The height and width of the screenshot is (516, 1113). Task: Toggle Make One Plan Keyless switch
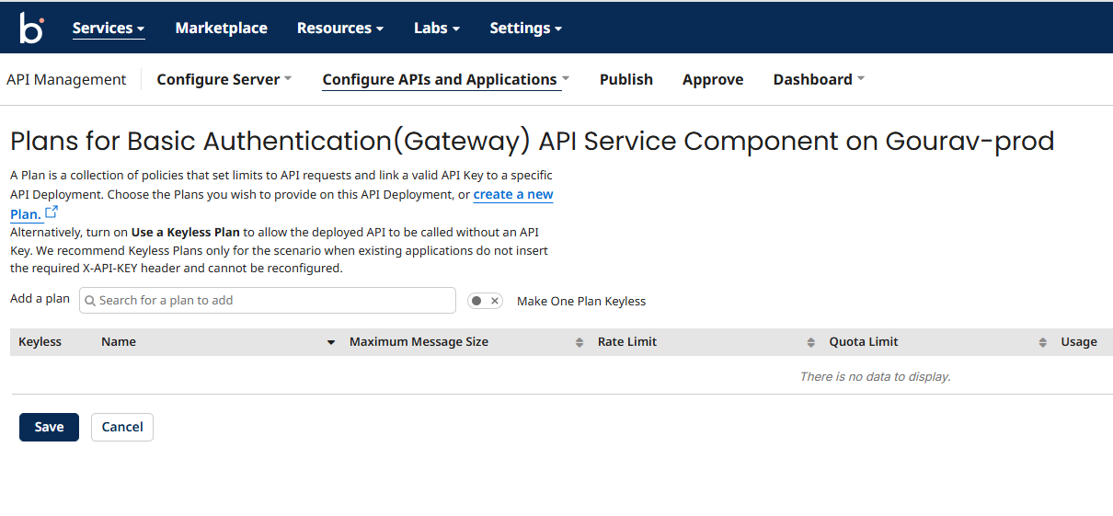(x=485, y=301)
